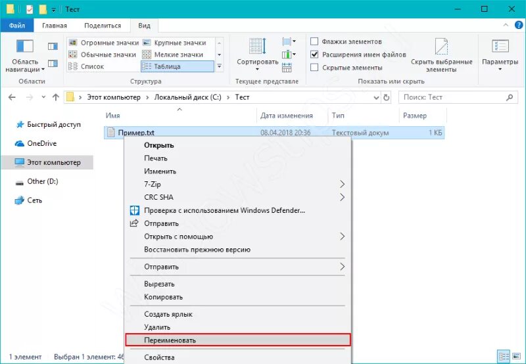Go forward with the right arrow

(x=30, y=97)
